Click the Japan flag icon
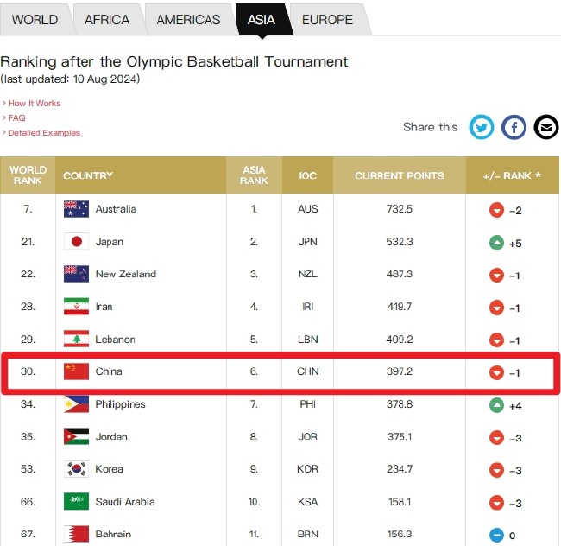This screenshot has height=546, width=561. pyautogui.click(x=76, y=242)
